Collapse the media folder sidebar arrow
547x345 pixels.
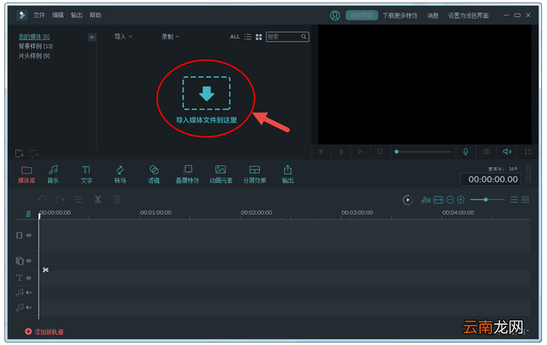pyautogui.click(x=92, y=37)
